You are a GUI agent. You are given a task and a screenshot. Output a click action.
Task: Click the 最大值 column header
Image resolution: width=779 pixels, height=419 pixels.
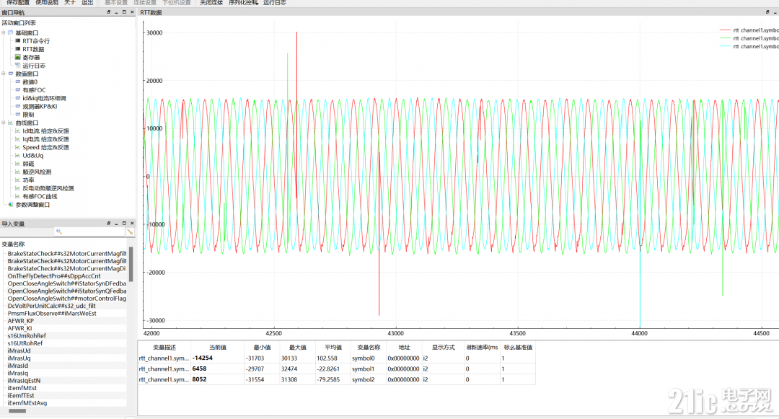click(x=298, y=348)
